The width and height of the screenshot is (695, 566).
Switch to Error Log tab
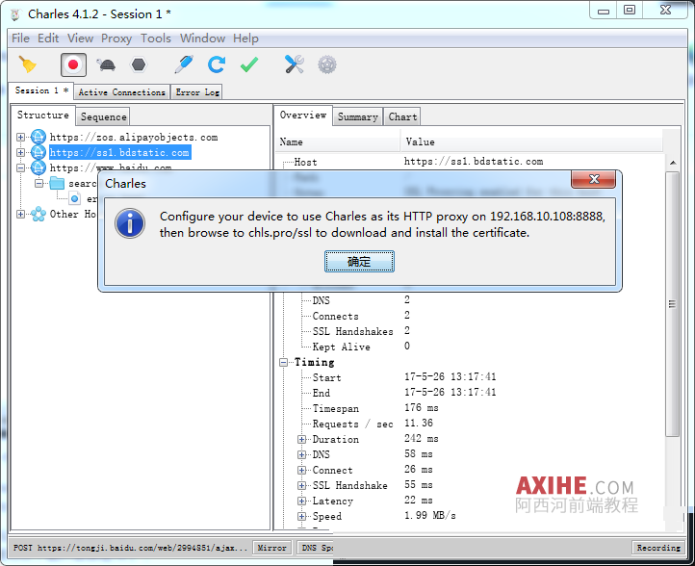[x=197, y=92]
